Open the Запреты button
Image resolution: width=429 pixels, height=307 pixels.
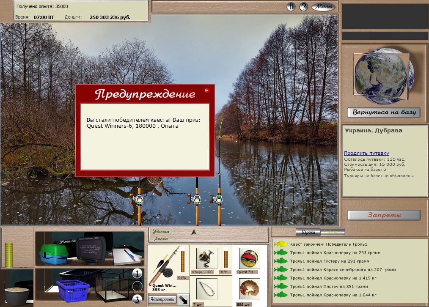[x=384, y=215]
